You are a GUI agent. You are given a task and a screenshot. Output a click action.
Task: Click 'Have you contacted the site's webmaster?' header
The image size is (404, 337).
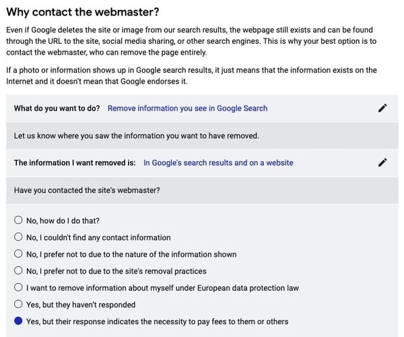pyautogui.click(x=87, y=190)
